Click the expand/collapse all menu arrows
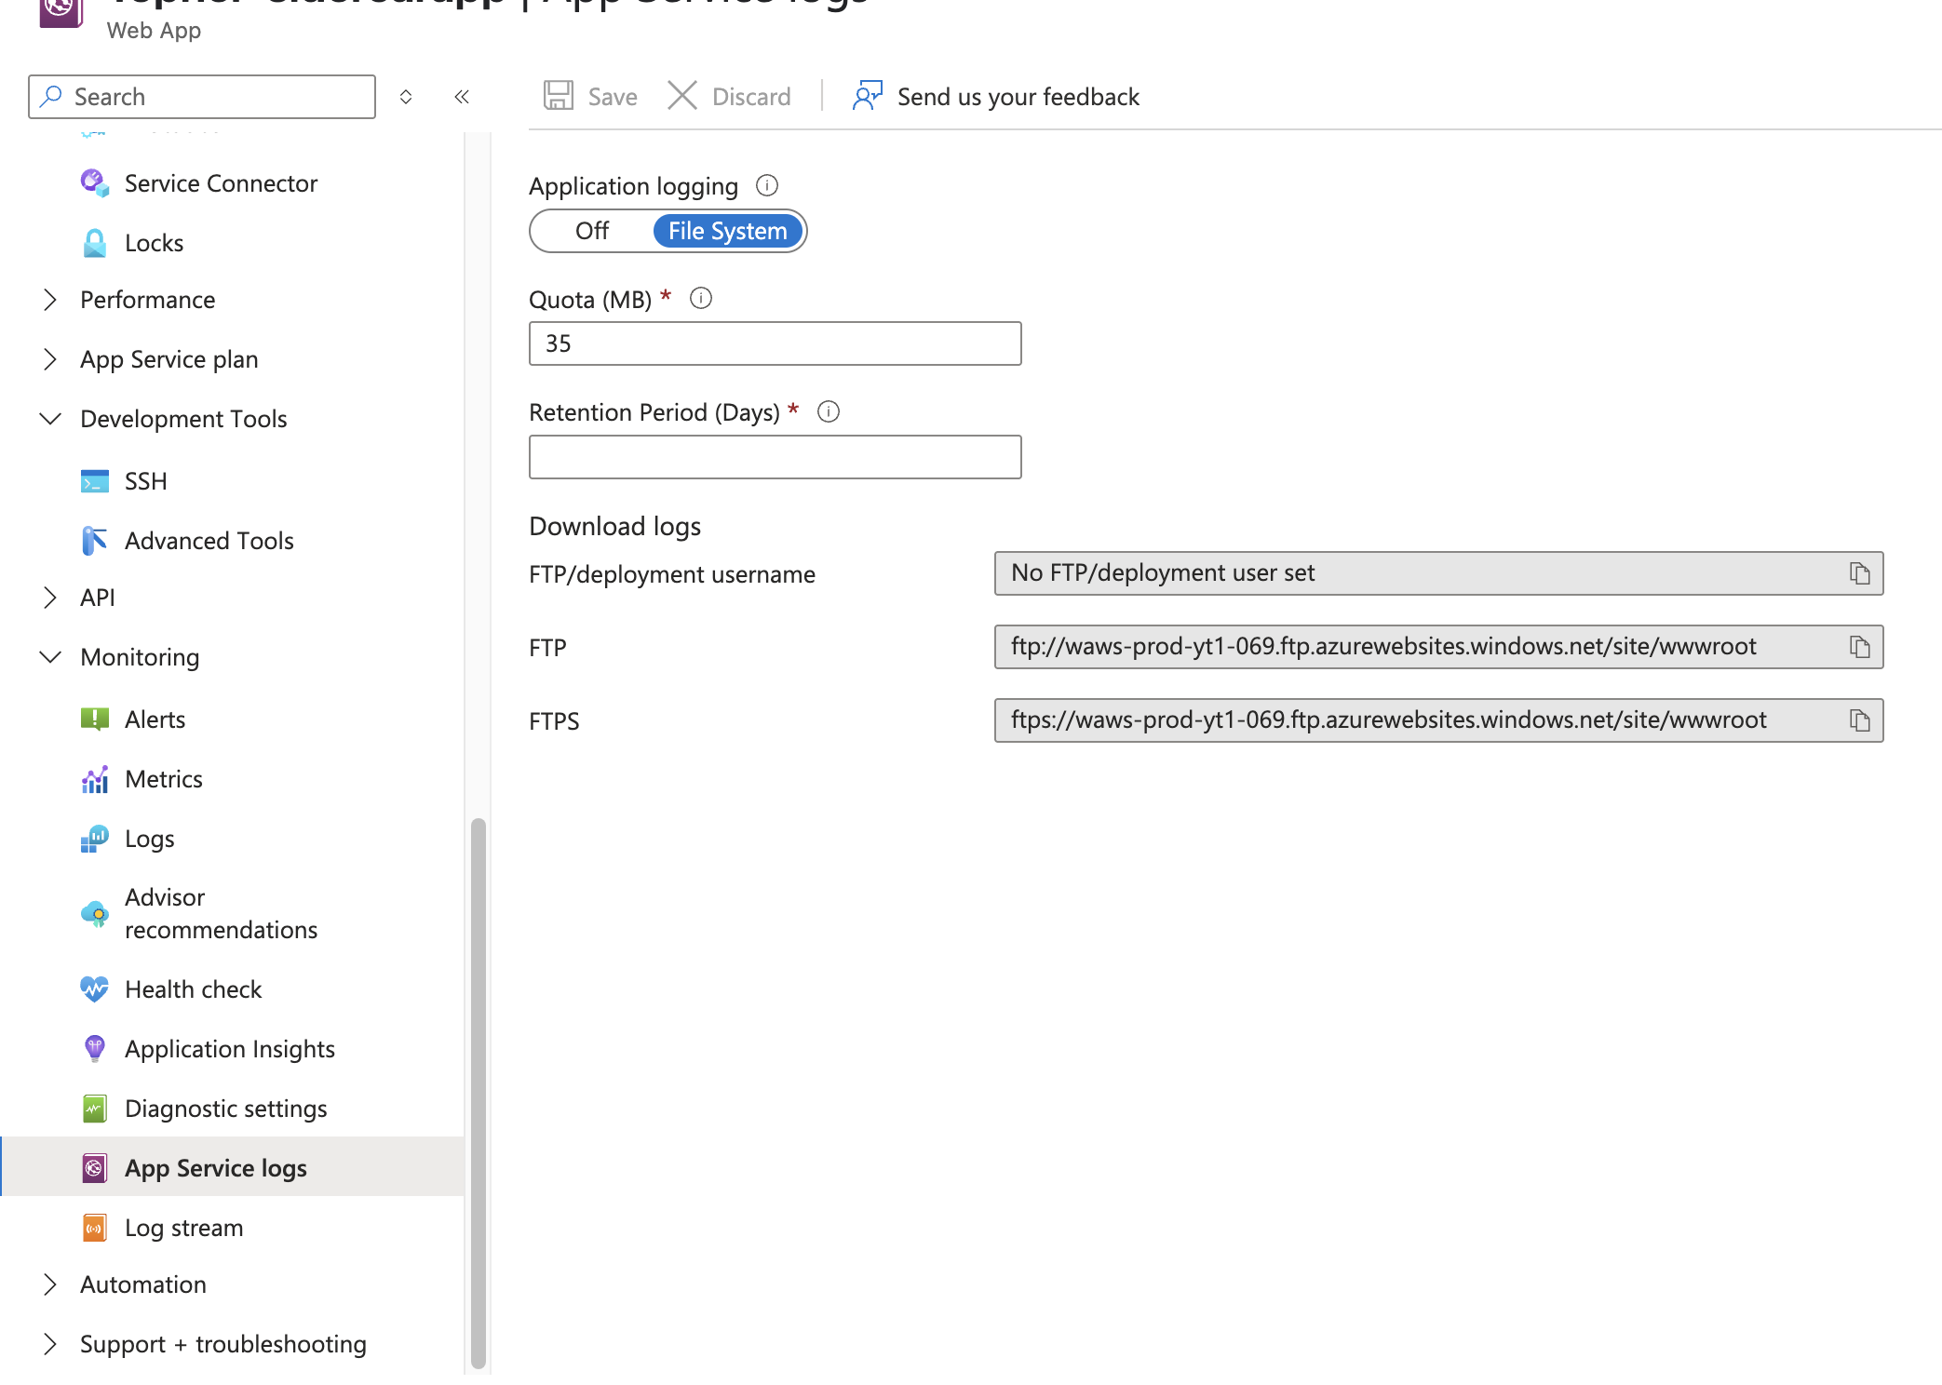1942x1385 pixels. (x=406, y=97)
